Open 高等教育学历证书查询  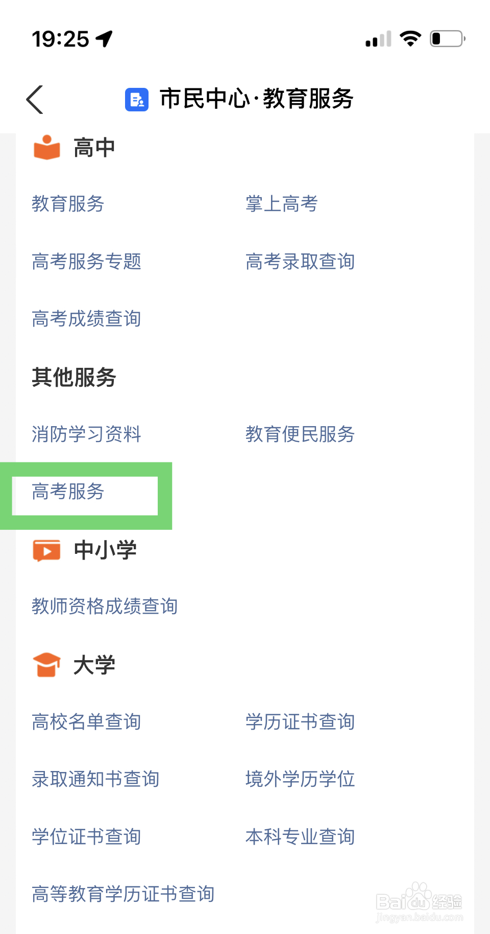coord(123,894)
